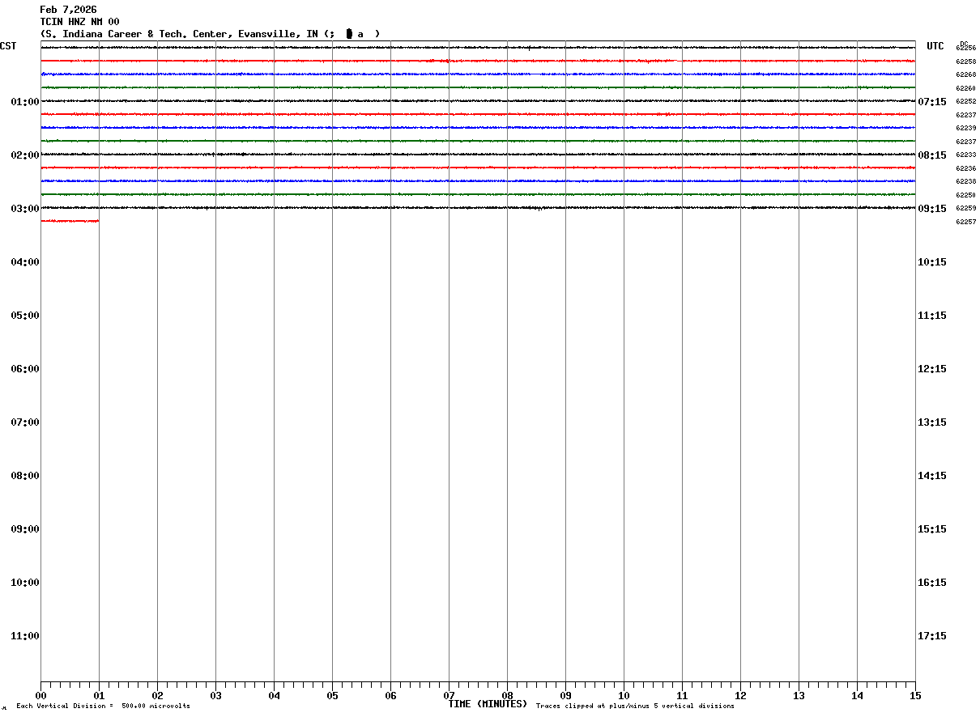Click the 'UTC' timezone label
Image resolution: width=980 pixels, height=717 pixels.
pyautogui.click(x=935, y=46)
